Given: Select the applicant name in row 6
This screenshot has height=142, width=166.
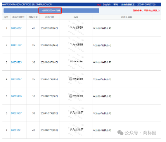Looking at the screenshot, I should pos(102,113).
